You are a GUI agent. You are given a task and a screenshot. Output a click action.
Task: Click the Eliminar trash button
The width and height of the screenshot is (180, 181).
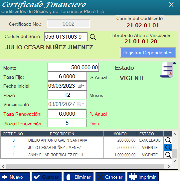(x=79, y=177)
